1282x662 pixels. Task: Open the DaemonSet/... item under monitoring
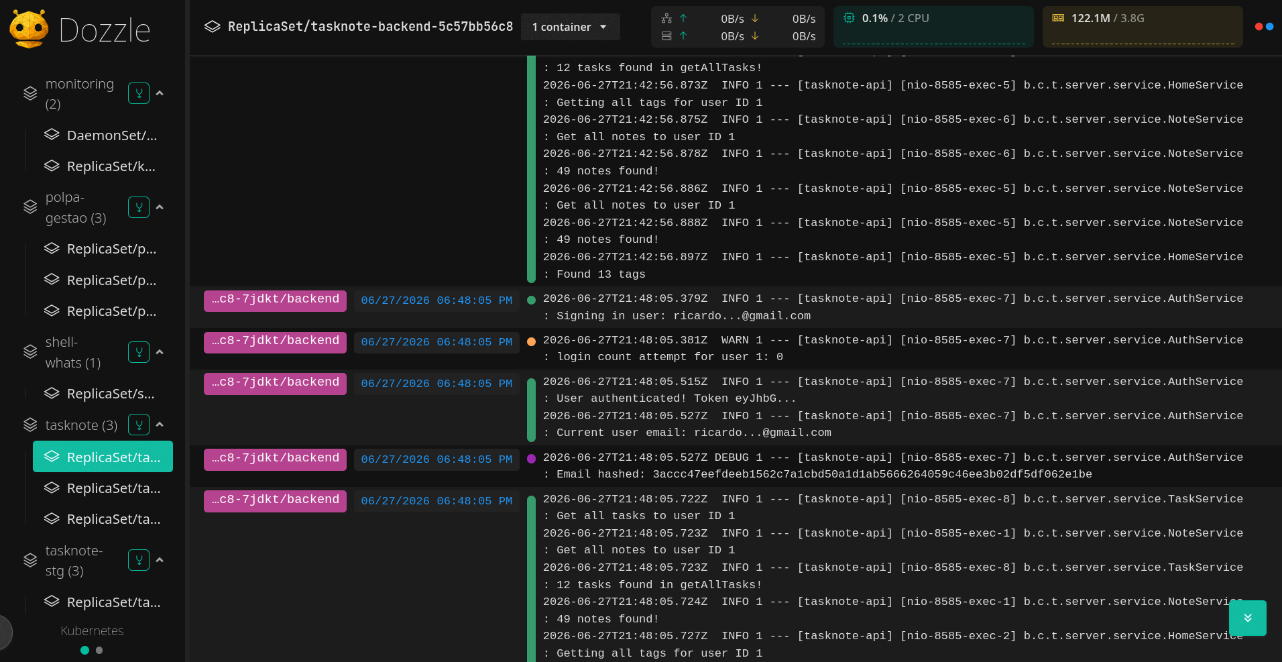102,135
